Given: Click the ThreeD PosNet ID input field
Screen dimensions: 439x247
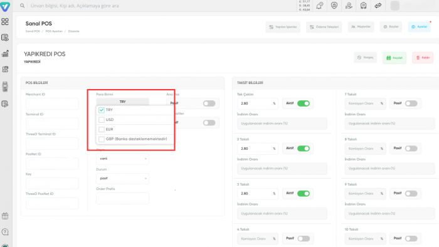Looking at the screenshot, I should (x=52, y=203).
